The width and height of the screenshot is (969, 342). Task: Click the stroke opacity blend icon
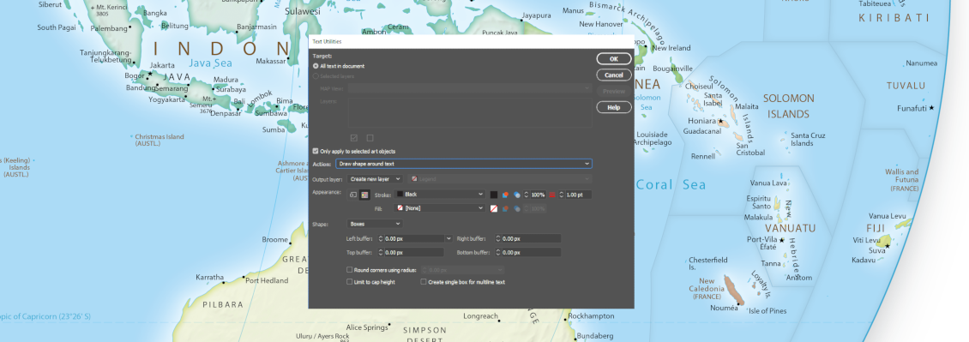click(x=516, y=195)
